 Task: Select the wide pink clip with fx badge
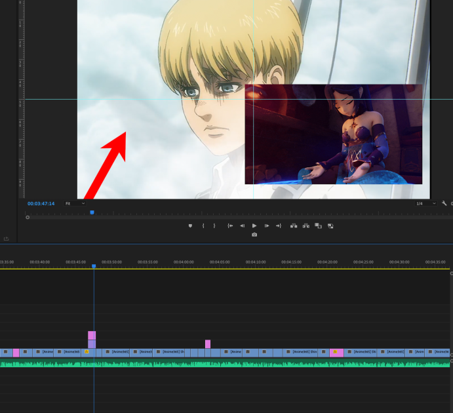(x=336, y=353)
